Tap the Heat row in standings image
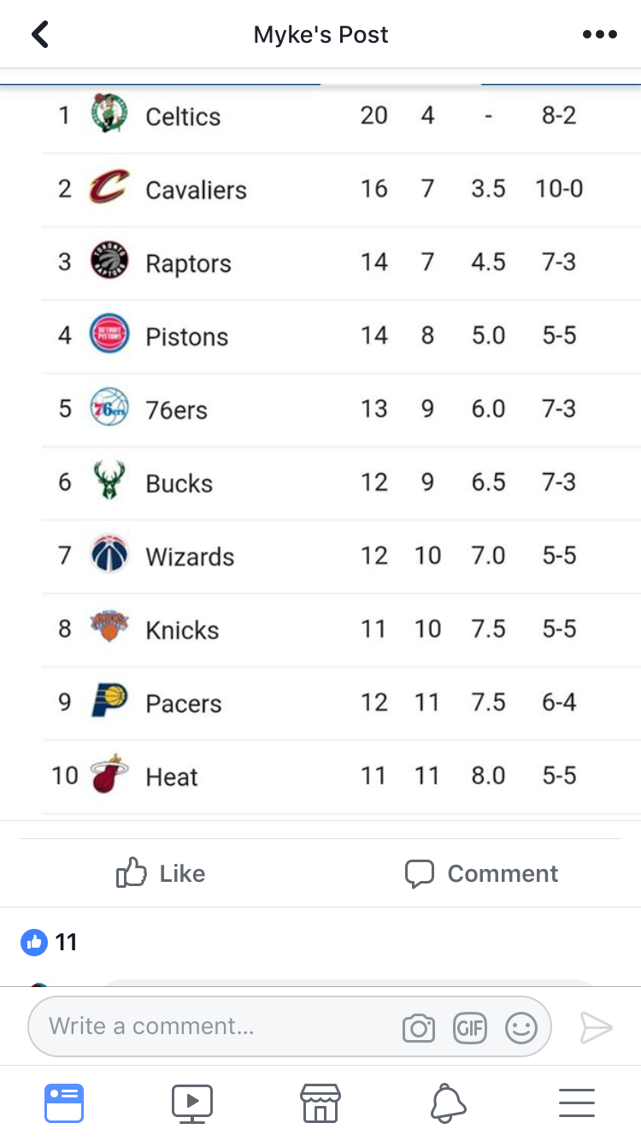The height and width of the screenshot is (1141, 641). 341,777
